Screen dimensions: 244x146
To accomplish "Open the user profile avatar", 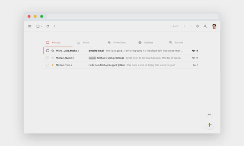I will tap(214, 26).
